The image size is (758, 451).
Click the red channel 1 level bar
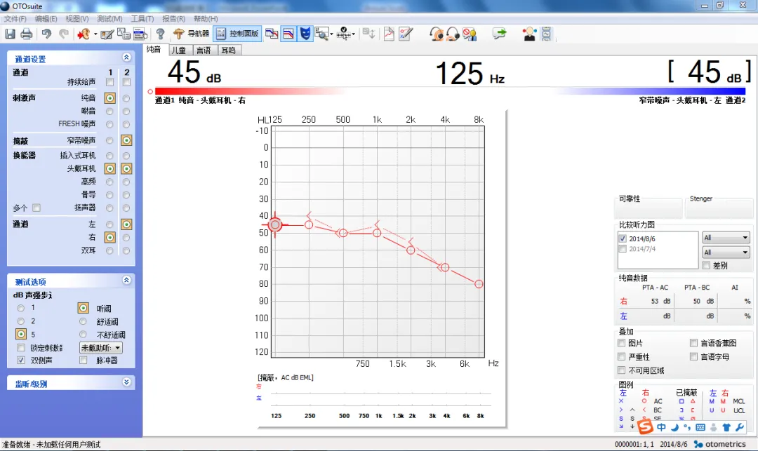249,91
